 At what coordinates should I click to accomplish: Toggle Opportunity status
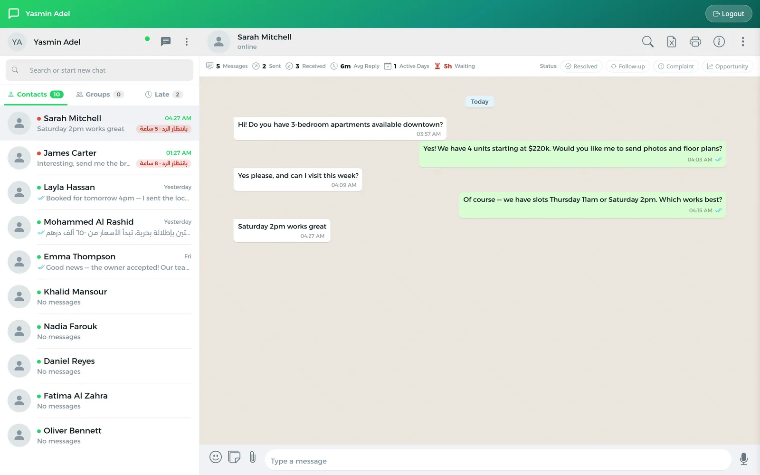pyautogui.click(x=727, y=66)
